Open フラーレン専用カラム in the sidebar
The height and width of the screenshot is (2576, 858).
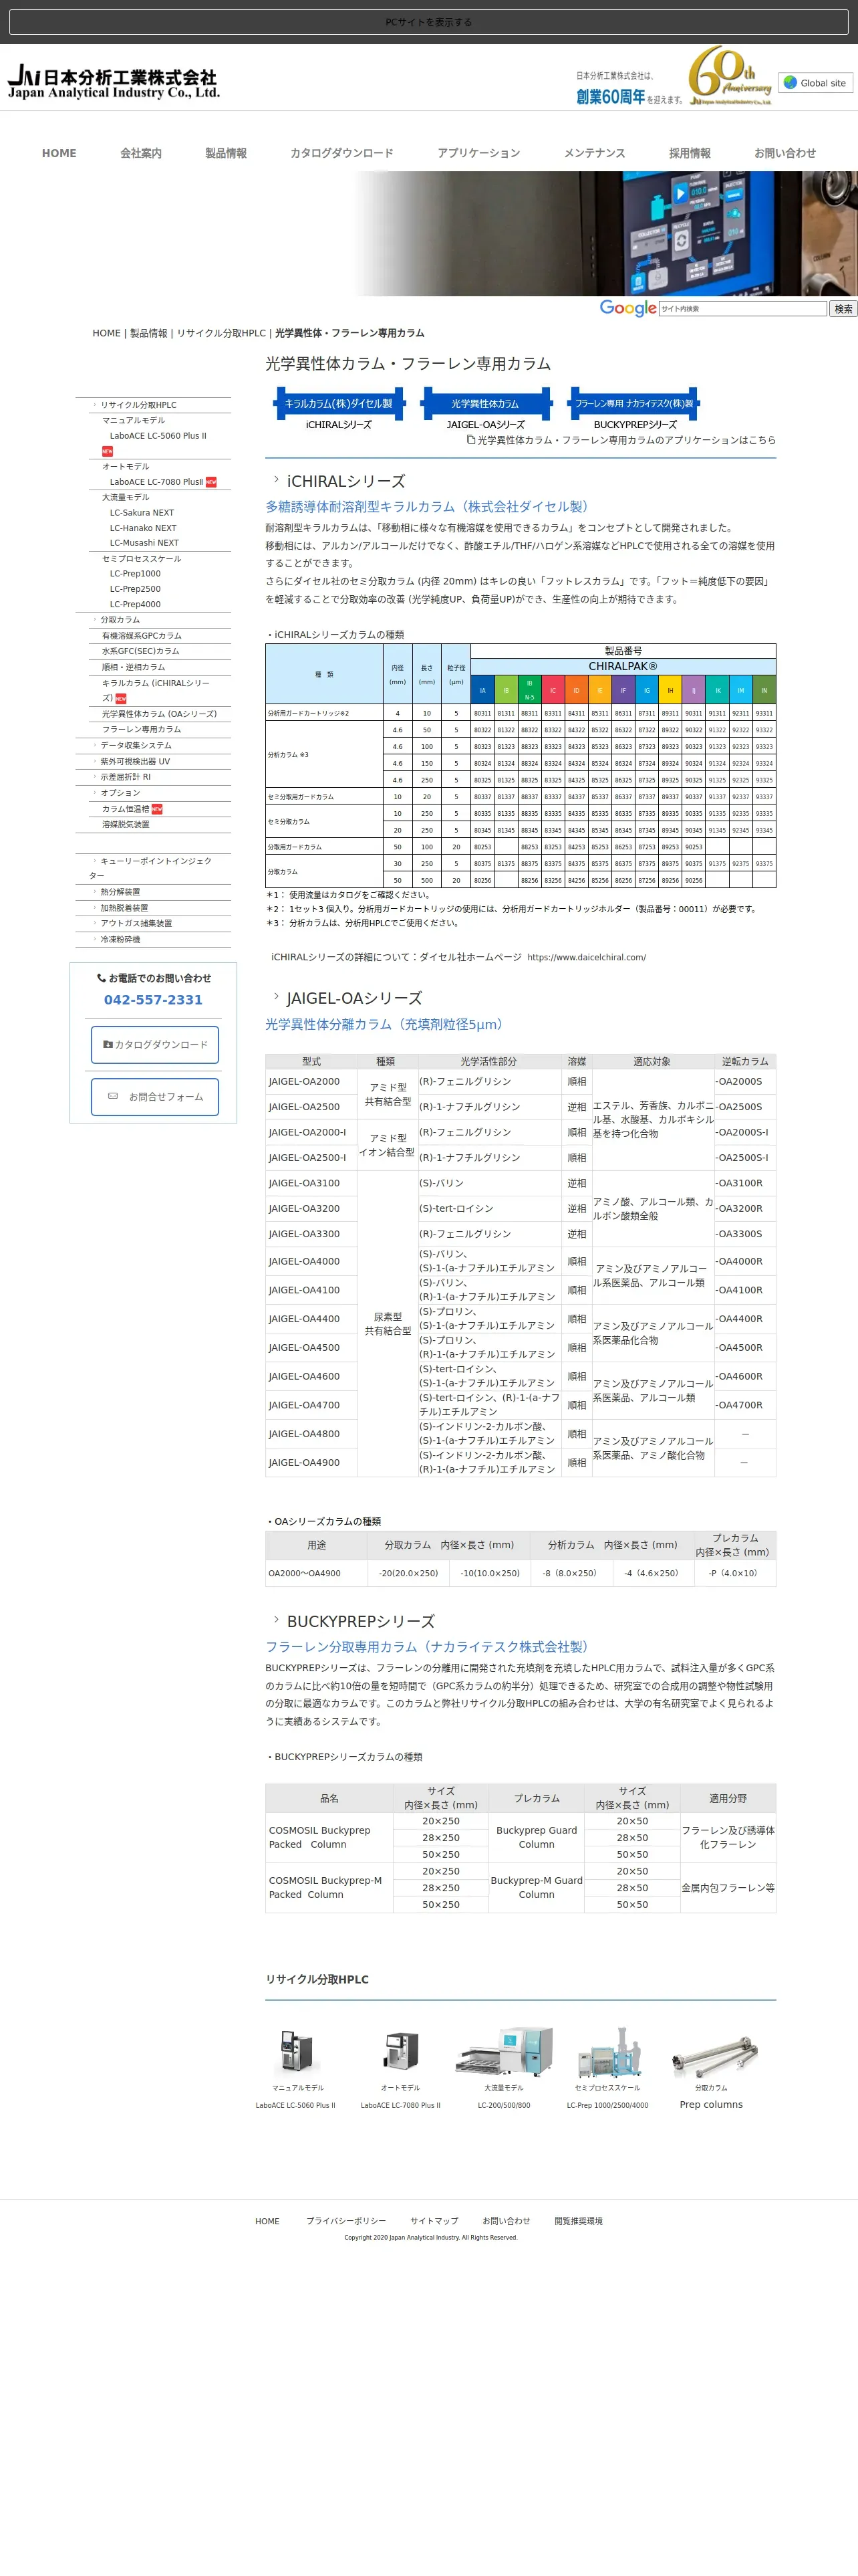coord(141,729)
